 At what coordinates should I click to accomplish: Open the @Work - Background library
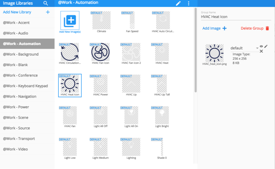pyautogui.click(x=27, y=54)
